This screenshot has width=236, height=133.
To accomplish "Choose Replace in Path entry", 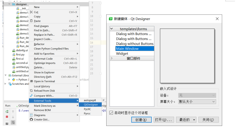I will tap(54, 35).
